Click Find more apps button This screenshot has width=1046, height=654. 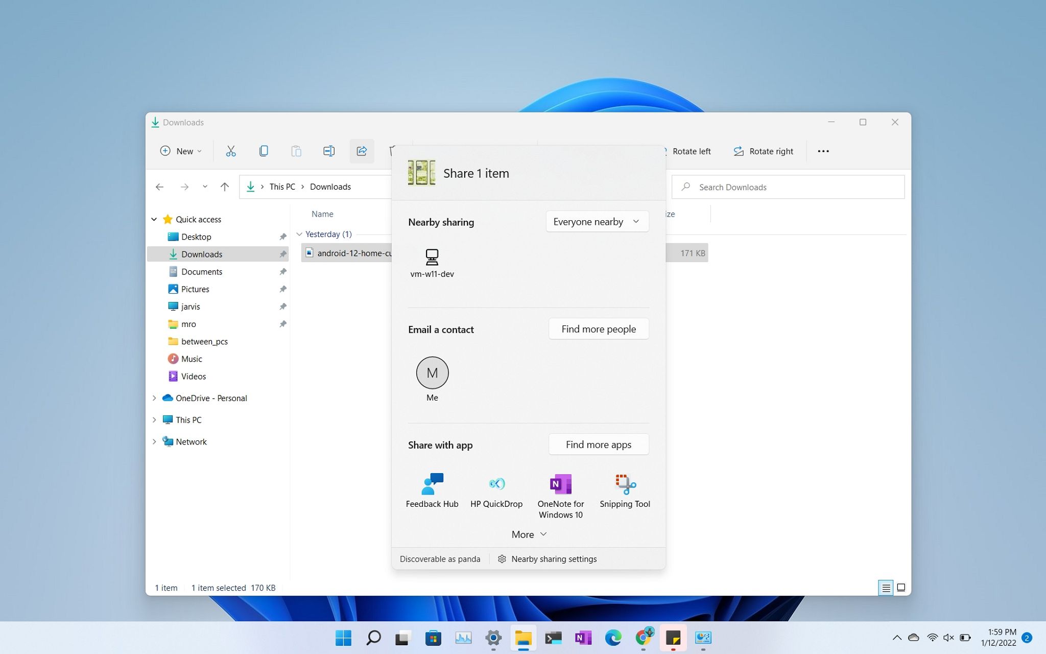(x=599, y=445)
